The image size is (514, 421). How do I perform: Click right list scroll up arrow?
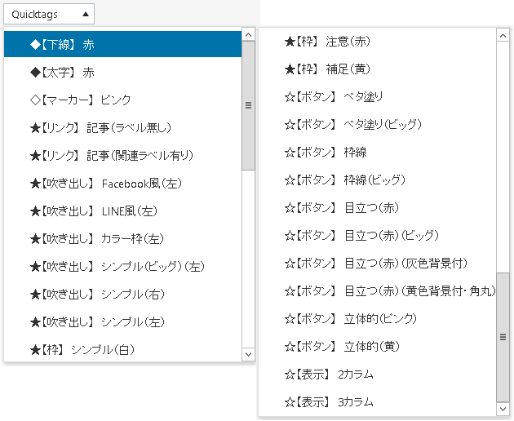point(503,35)
